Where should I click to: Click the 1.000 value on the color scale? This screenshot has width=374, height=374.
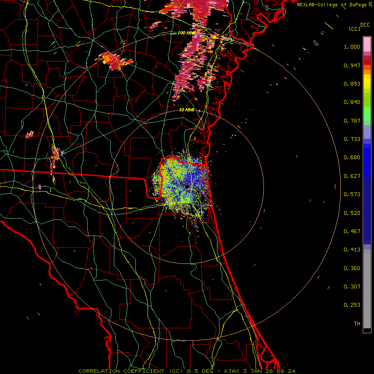tap(352, 47)
